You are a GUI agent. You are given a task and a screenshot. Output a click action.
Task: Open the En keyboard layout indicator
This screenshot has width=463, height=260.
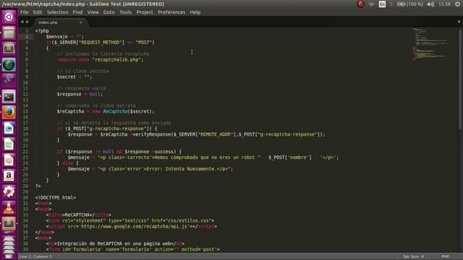pyautogui.click(x=382, y=4)
